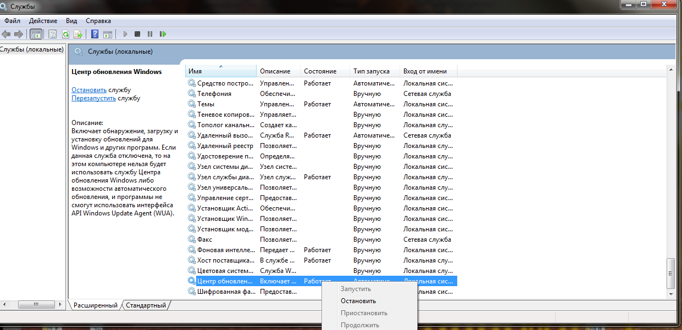Click the Restart service toolbar icon

tap(163, 34)
